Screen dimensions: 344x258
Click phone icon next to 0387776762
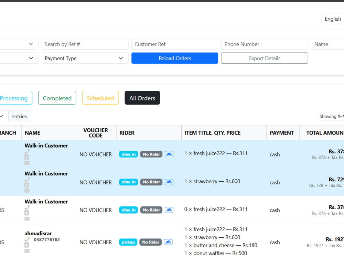[x=27, y=239]
